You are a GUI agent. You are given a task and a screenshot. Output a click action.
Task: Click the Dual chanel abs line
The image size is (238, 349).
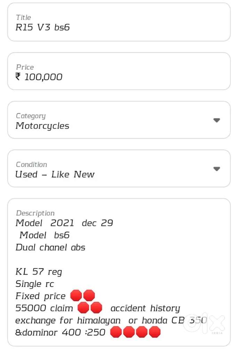(50, 247)
